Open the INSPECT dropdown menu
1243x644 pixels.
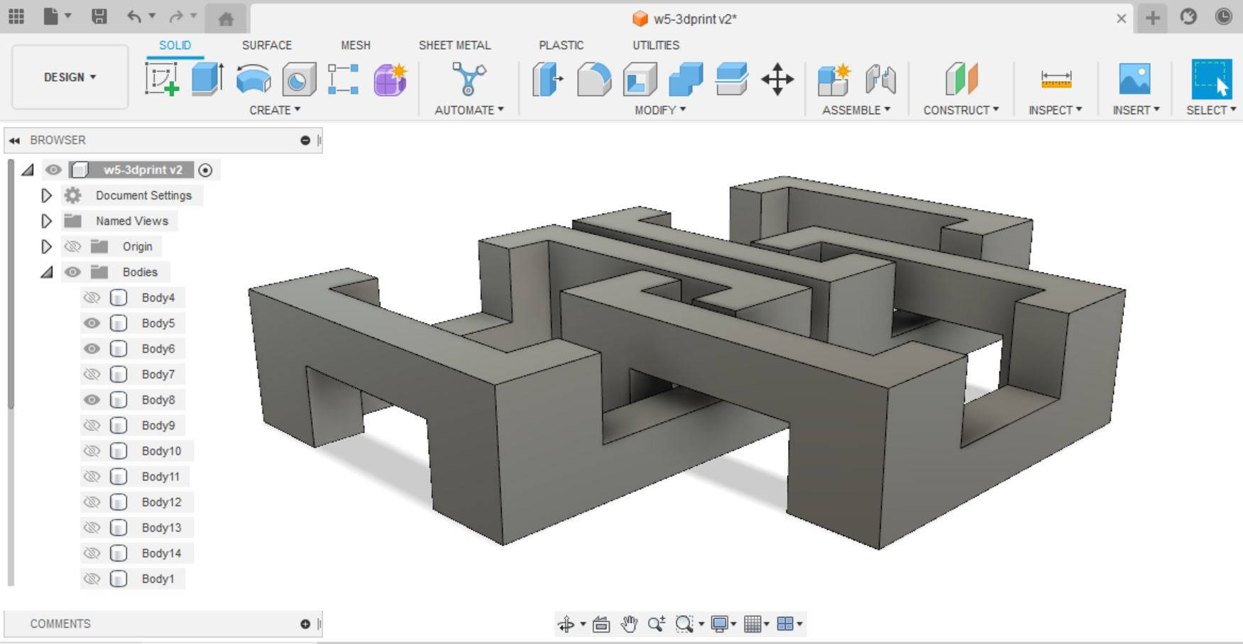point(1056,110)
